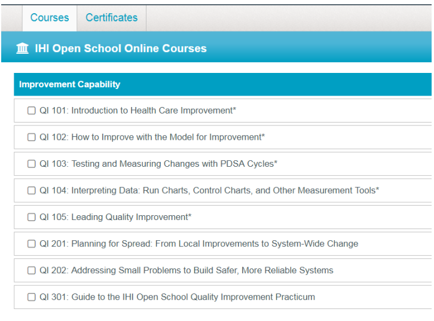
Task: Open QI 102: How to Improve with the Model
Action: tap(152, 137)
